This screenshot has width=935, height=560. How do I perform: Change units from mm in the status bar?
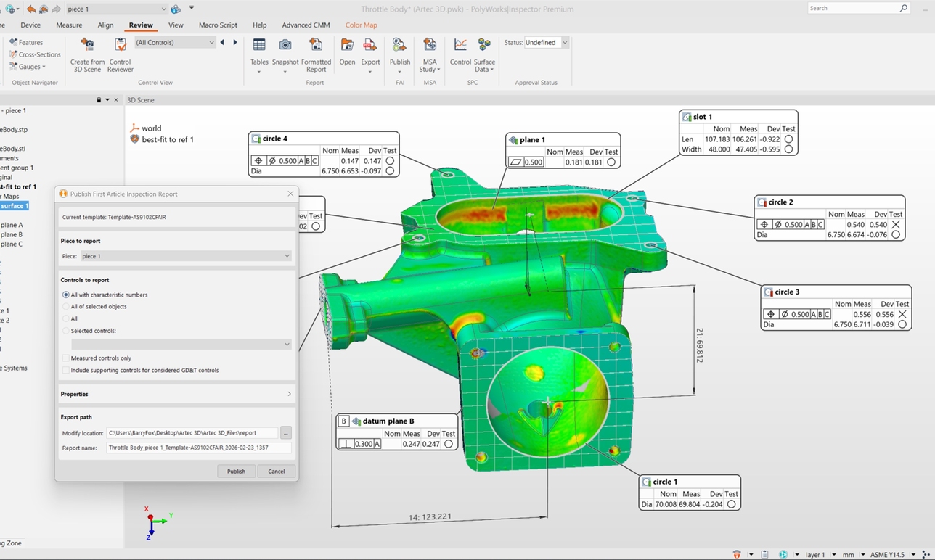pyautogui.click(x=846, y=554)
